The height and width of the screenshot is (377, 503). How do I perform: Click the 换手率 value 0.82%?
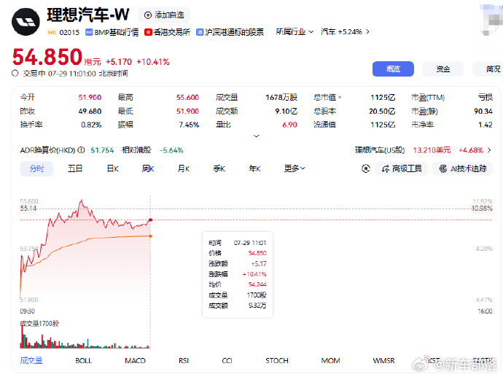pos(91,125)
